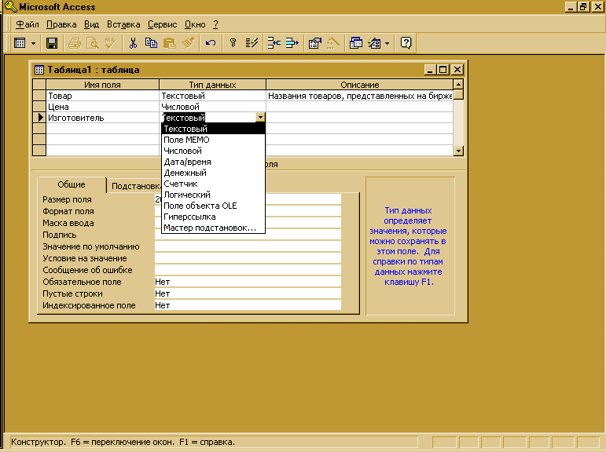Screen dimensions: 606x452
Task: Set primary key with the key icon
Action: [233, 43]
